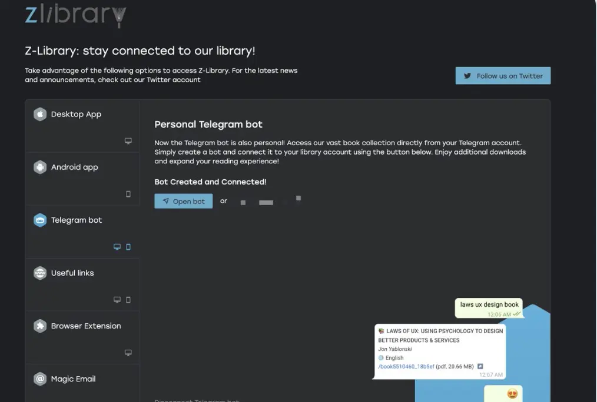The width and height of the screenshot is (597, 402).
Task: Click the www Useful links icon
Action: click(x=40, y=273)
